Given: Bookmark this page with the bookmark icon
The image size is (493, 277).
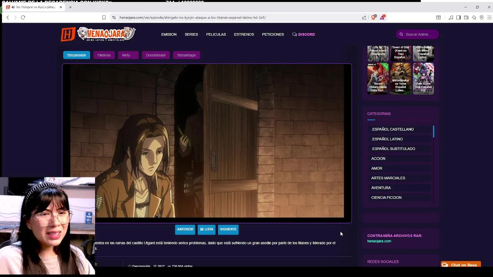Looking at the screenshot, I should (x=104, y=17).
